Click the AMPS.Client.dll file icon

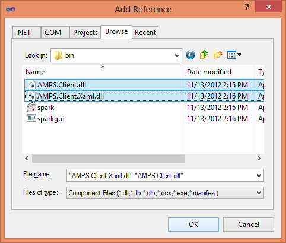[31, 85]
